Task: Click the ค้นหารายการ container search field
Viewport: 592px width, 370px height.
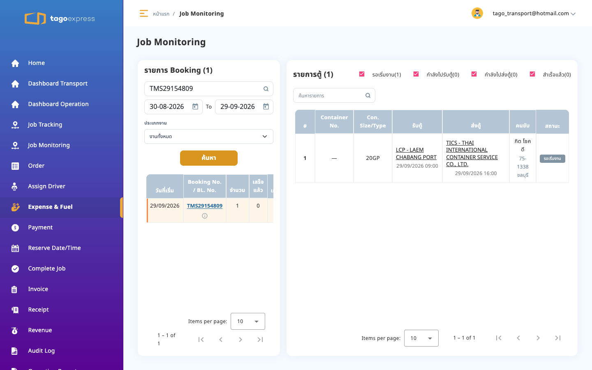Action: click(x=334, y=95)
